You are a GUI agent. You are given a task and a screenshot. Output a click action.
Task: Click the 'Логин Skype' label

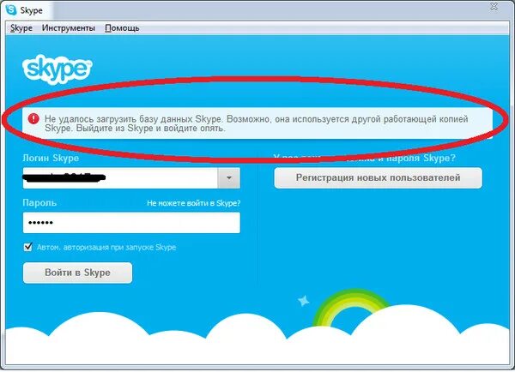pos(51,158)
